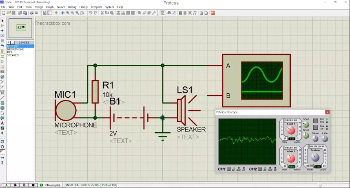Screen dimensions: 350x188
Task: Toggle the CH2 coupling button on oscilloscope
Action: click(260, 169)
